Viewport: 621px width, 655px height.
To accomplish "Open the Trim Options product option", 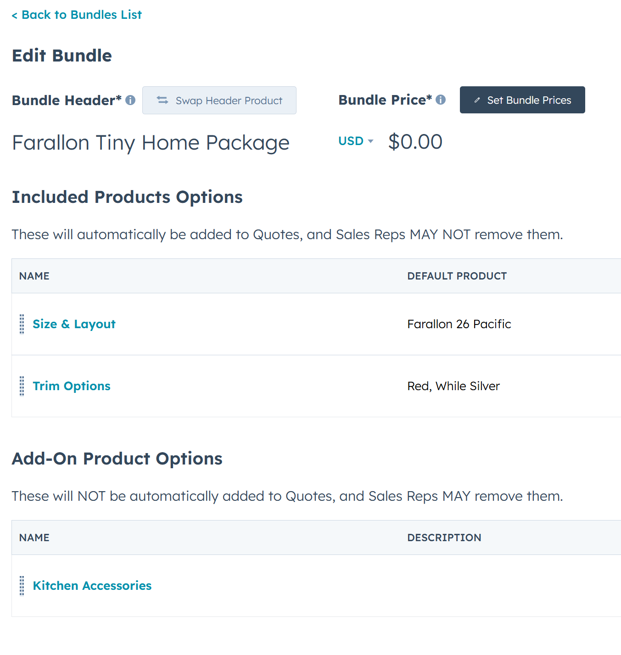I will tap(71, 386).
